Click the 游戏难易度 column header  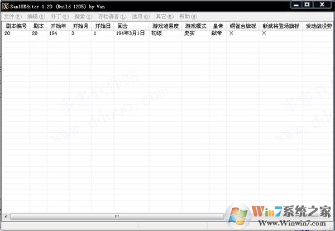(x=166, y=26)
